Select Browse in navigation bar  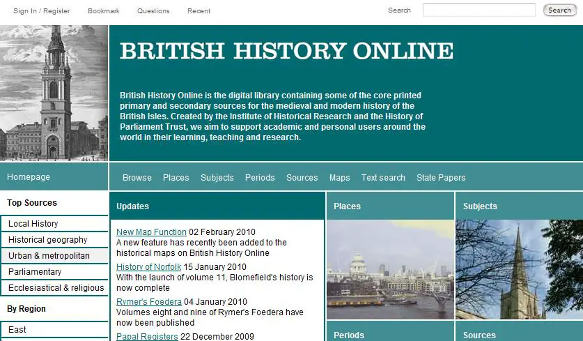coord(137,178)
